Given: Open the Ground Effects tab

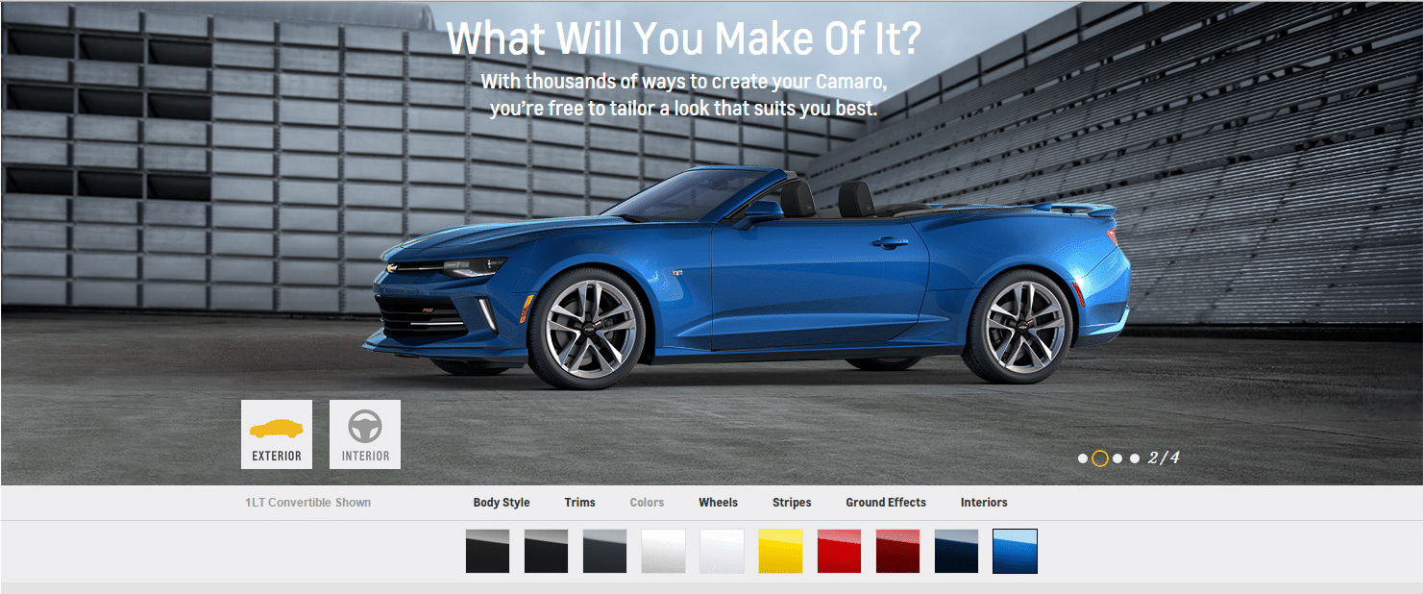Looking at the screenshot, I should point(886,503).
